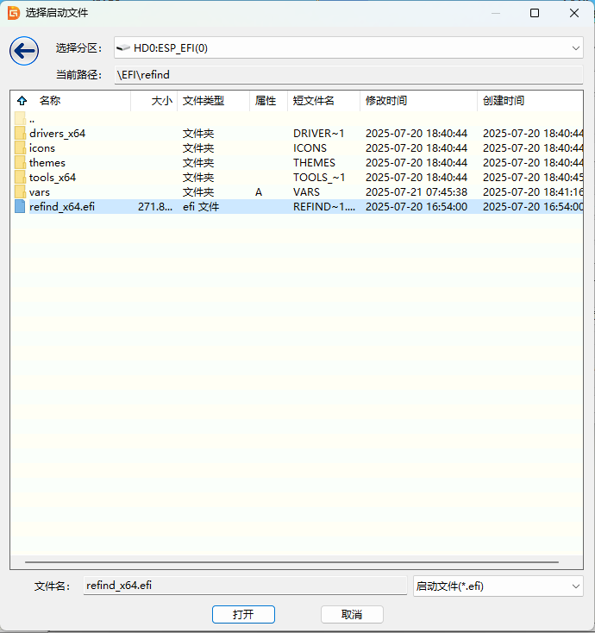Select the icons folder icon
595x633 pixels.
click(21, 148)
